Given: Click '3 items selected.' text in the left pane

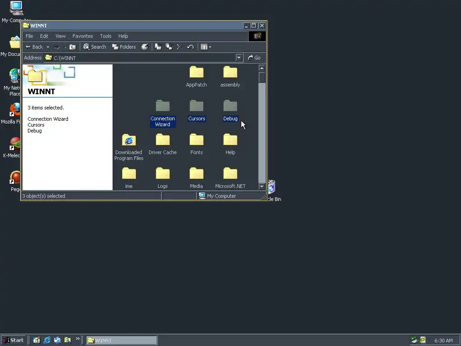Looking at the screenshot, I should 45,108.
